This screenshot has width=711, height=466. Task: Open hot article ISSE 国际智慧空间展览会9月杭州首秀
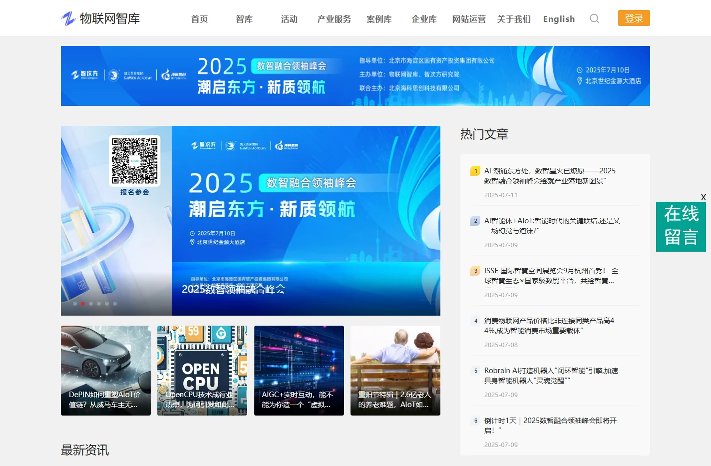551,276
